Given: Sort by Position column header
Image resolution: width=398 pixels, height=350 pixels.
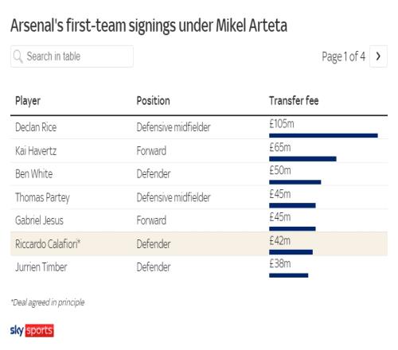Looking at the screenshot, I should (x=153, y=101).
